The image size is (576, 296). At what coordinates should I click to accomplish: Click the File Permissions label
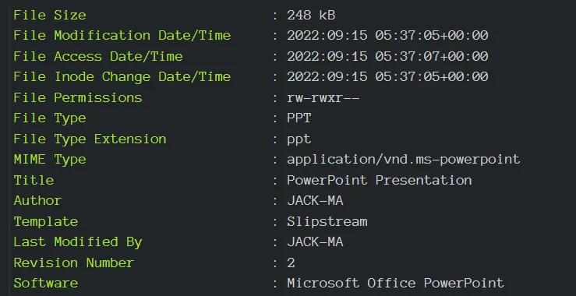click(x=77, y=97)
